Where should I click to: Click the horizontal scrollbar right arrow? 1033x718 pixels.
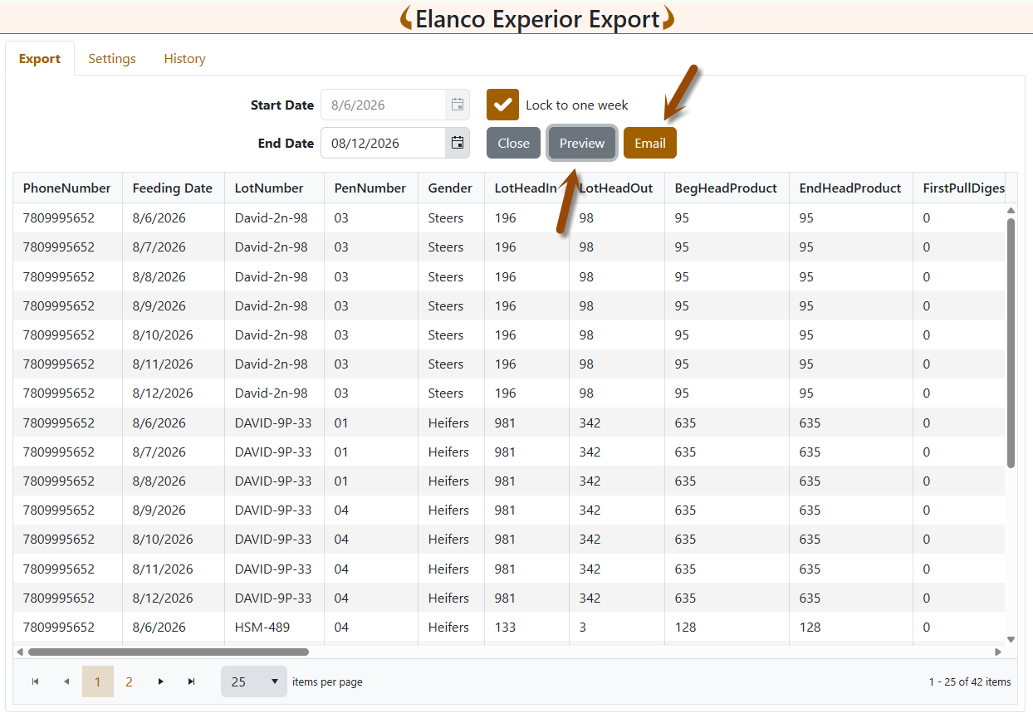pos(998,652)
